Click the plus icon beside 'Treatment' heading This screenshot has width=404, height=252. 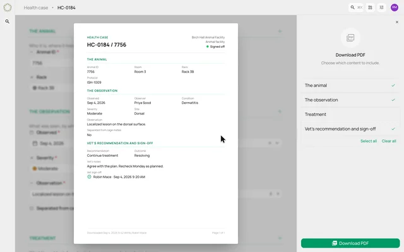coord(280,238)
